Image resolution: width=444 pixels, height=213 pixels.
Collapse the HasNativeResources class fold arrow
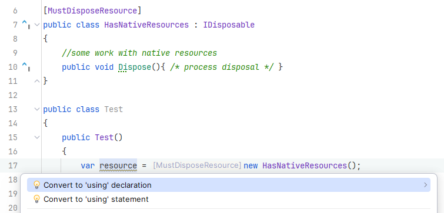37,25
